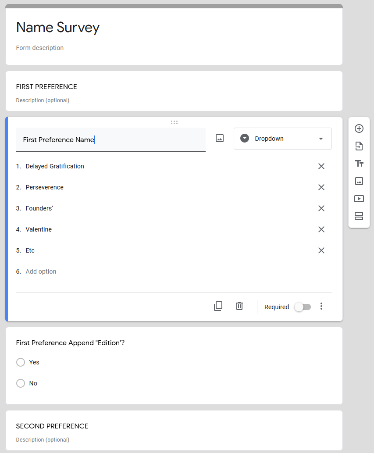Select the No radio button
The image size is (374, 453).
pos(21,383)
